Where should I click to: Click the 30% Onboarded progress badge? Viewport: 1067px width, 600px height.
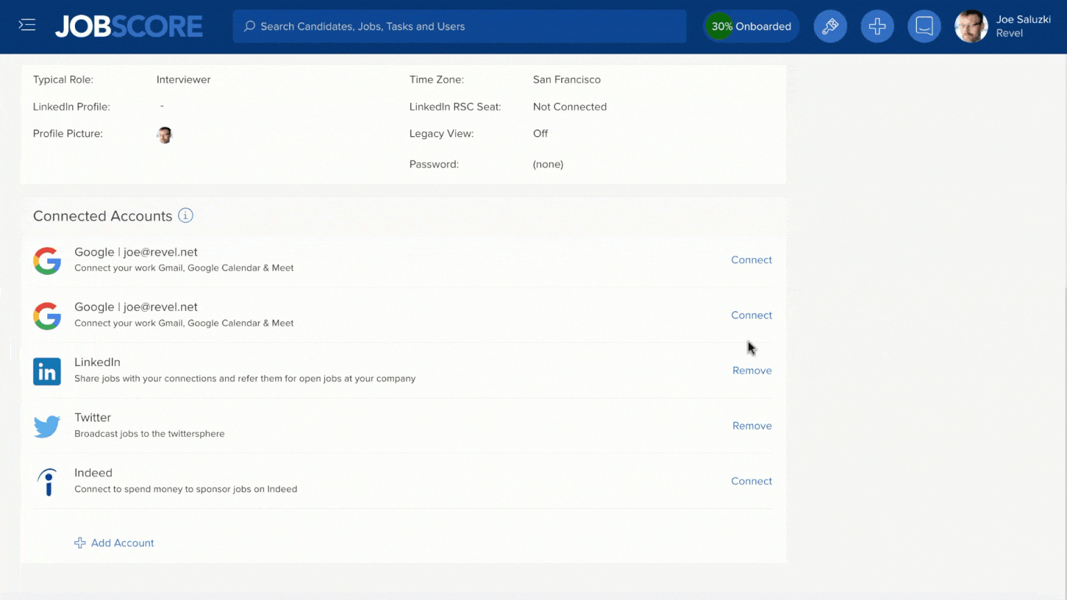tap(751, 26)
